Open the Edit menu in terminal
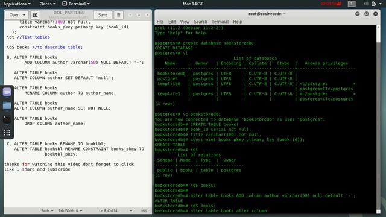This screenshot has width=386, height=217. (172, 22)
